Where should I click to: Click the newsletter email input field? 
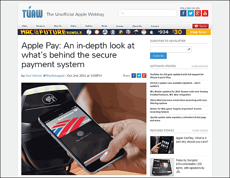coord(171,49)
